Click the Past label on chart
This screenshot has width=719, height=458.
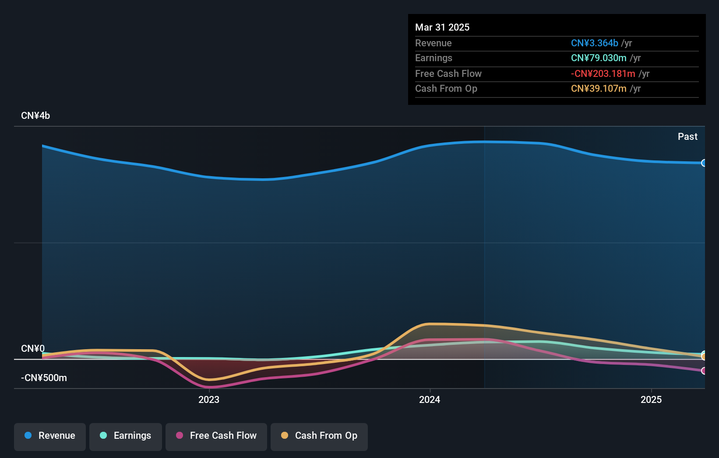(687, 136)
